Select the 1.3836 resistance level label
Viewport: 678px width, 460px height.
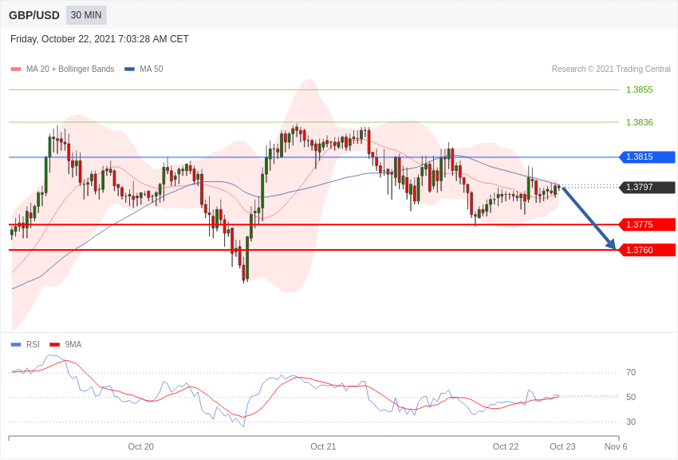point(640,122)
